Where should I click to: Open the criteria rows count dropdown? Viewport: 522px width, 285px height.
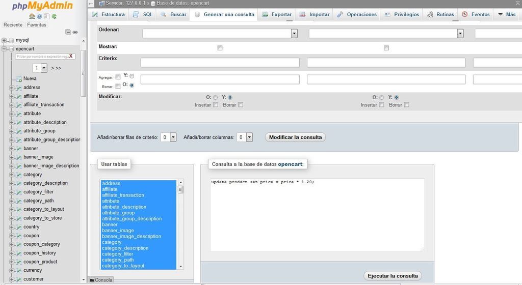click(168, 137)
